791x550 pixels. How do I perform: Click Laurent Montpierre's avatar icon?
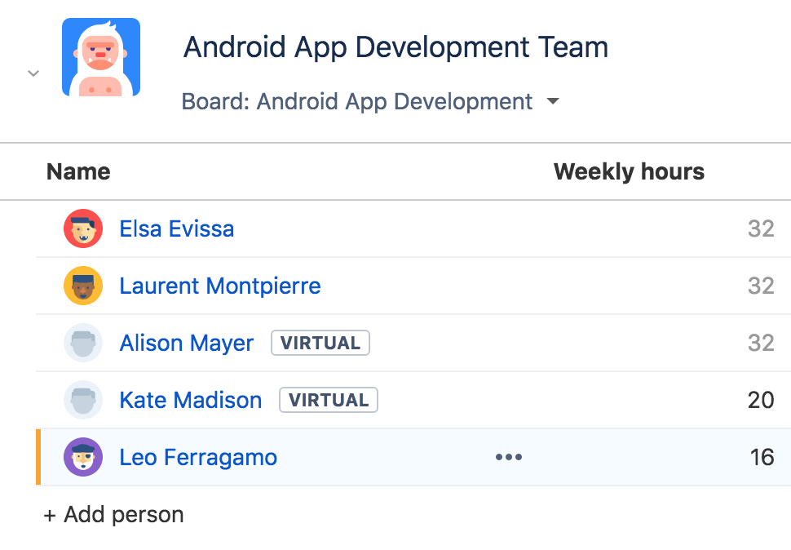click(83, 286)
